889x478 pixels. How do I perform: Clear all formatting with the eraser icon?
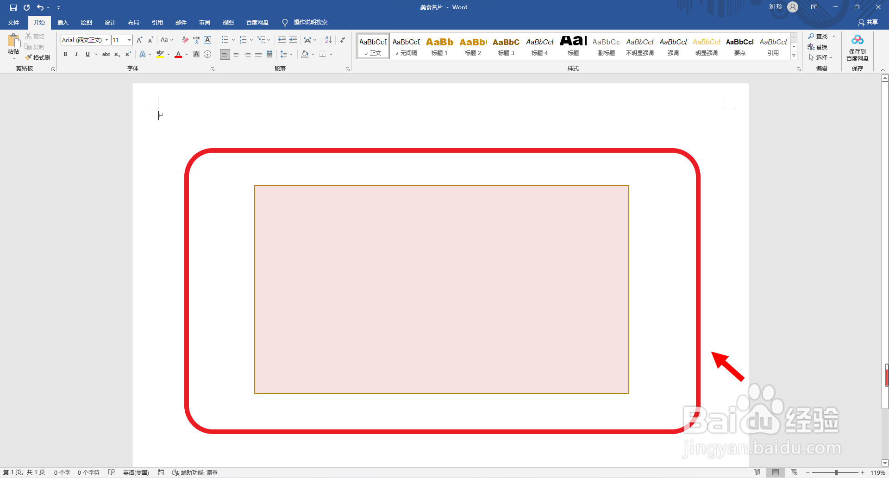click(x=185, y=40)
